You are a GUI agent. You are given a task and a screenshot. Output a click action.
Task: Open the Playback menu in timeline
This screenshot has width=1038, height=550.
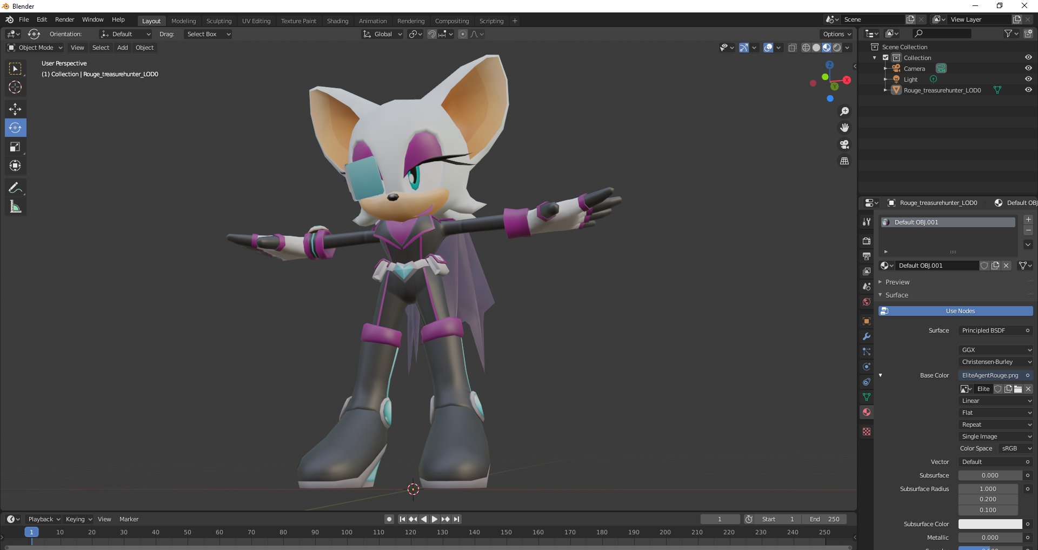pos(44,519)
